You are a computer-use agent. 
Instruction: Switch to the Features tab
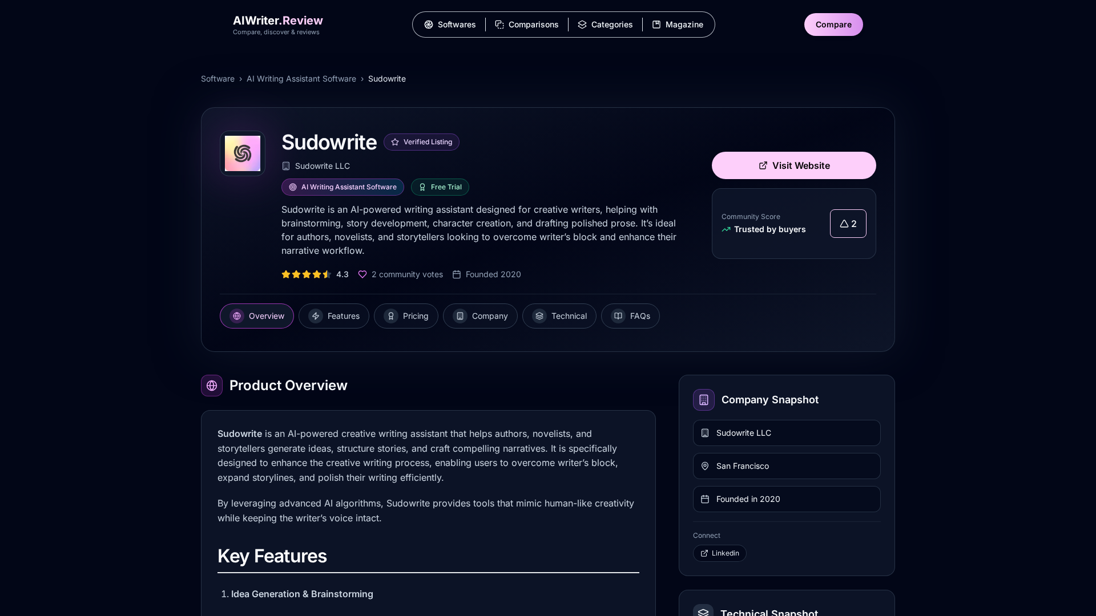coord(334,316)
